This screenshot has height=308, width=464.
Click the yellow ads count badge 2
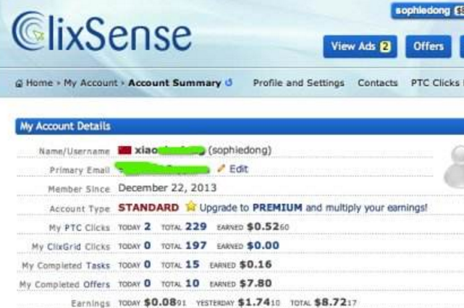[x=385, y=47]
